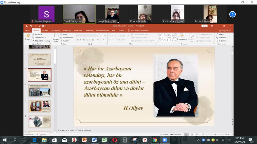Click Поделиться share button

pyautogui.click(x=225, y=30)
